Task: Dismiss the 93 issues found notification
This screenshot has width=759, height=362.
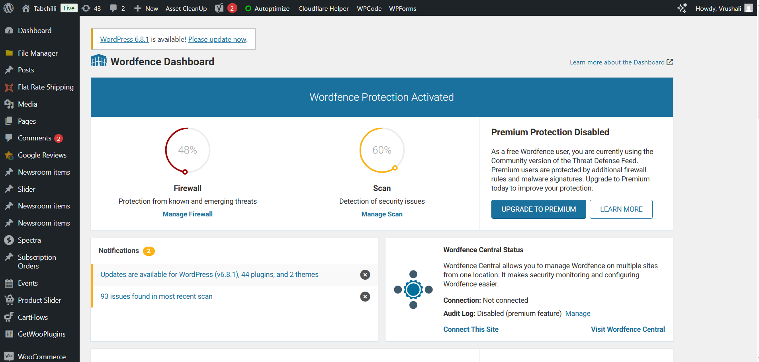Action: click(x=365, y=297)
